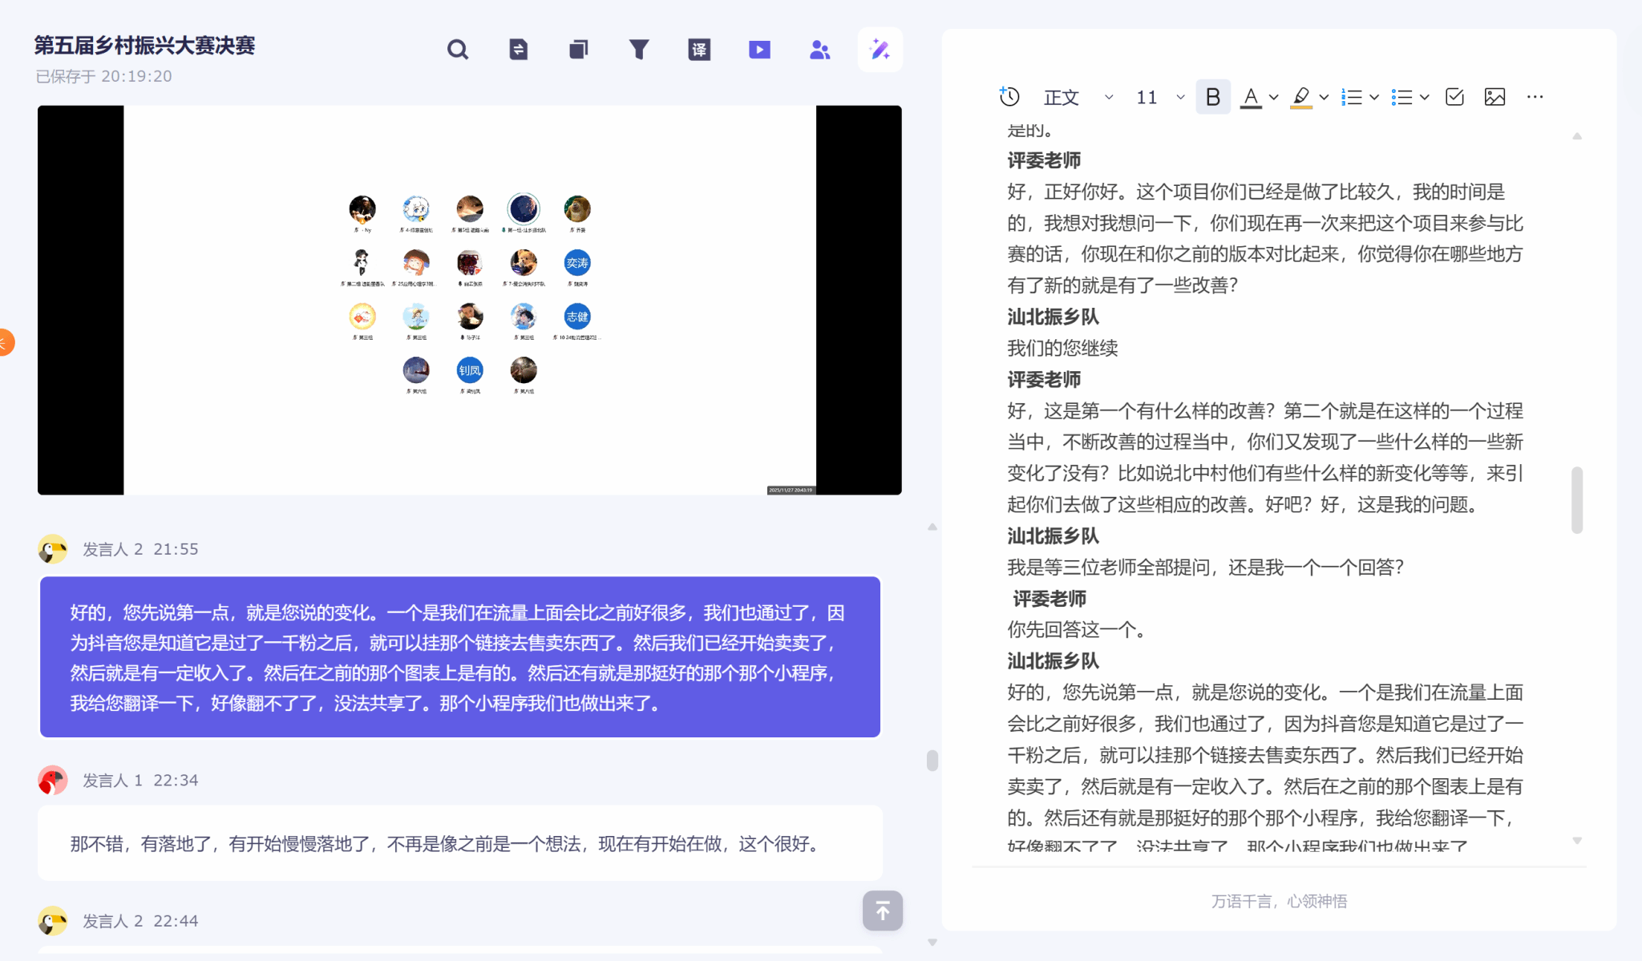Expand the highlight color dropdown arrow

pyautogui.click(x=1324, y=97)
